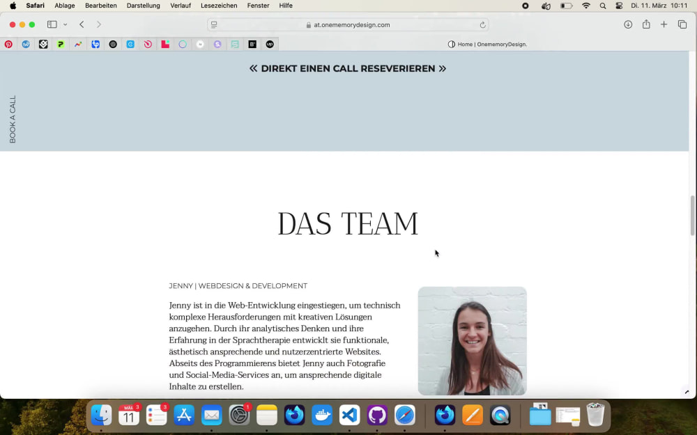
Task: Go back to previous page
Action: coord(82,24)
